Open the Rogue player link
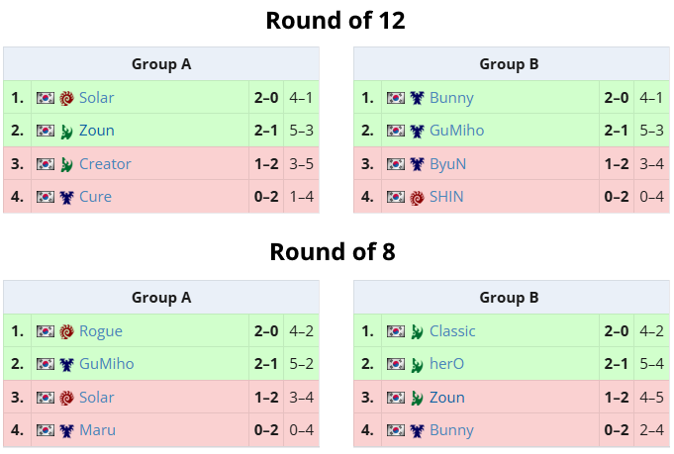The image size is (674, 454). click(x=101, y=331)
